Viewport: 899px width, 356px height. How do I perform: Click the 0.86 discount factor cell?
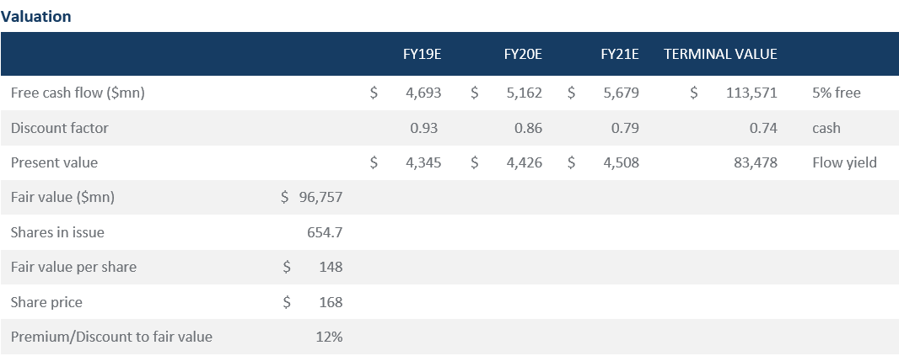(x=528, y=129)
